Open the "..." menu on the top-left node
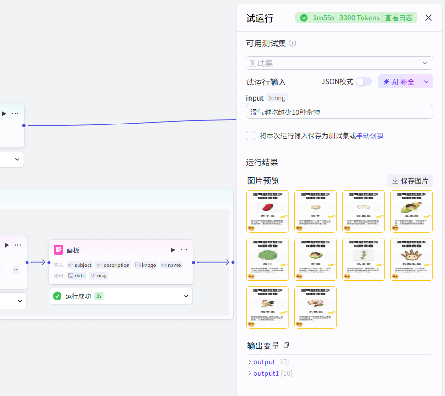Screen dimensions: 445x396 point(15,113)
